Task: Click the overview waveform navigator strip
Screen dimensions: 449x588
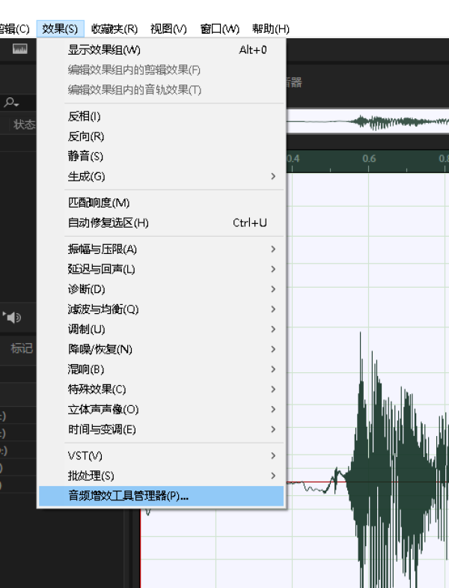Action: pyautogui.click(x=368, y=121)
